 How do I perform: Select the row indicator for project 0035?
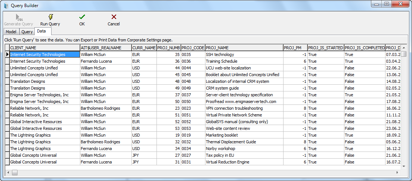pos(7,54)
